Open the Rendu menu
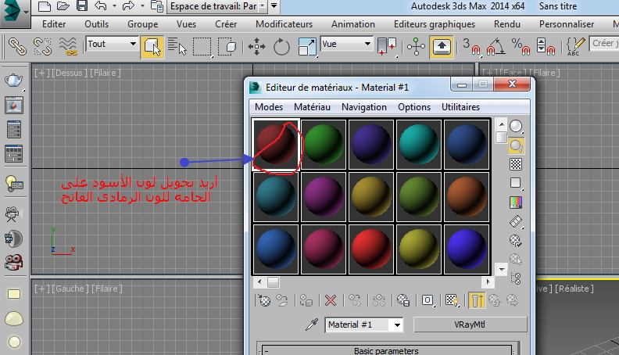 click(507, 24)
